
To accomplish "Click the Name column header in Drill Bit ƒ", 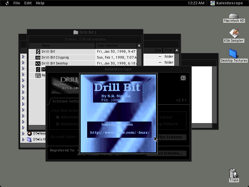I will [x=62, y=46].
